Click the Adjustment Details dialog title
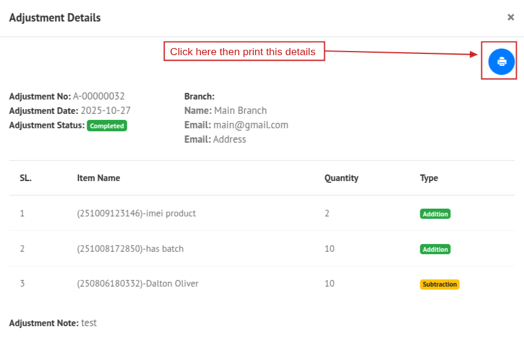The width and height of the screenshot is (524, 352). click(55, 17)
